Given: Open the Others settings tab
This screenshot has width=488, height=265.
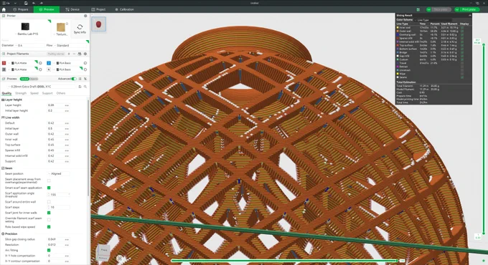Looking at the screenshot, I should [x=61, y=93].
